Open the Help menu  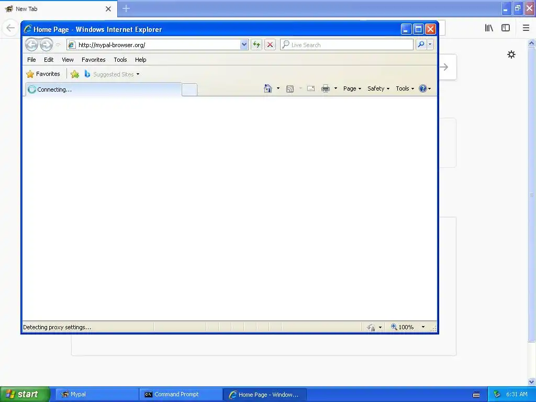pyautogui.click(x=140, y=60)
